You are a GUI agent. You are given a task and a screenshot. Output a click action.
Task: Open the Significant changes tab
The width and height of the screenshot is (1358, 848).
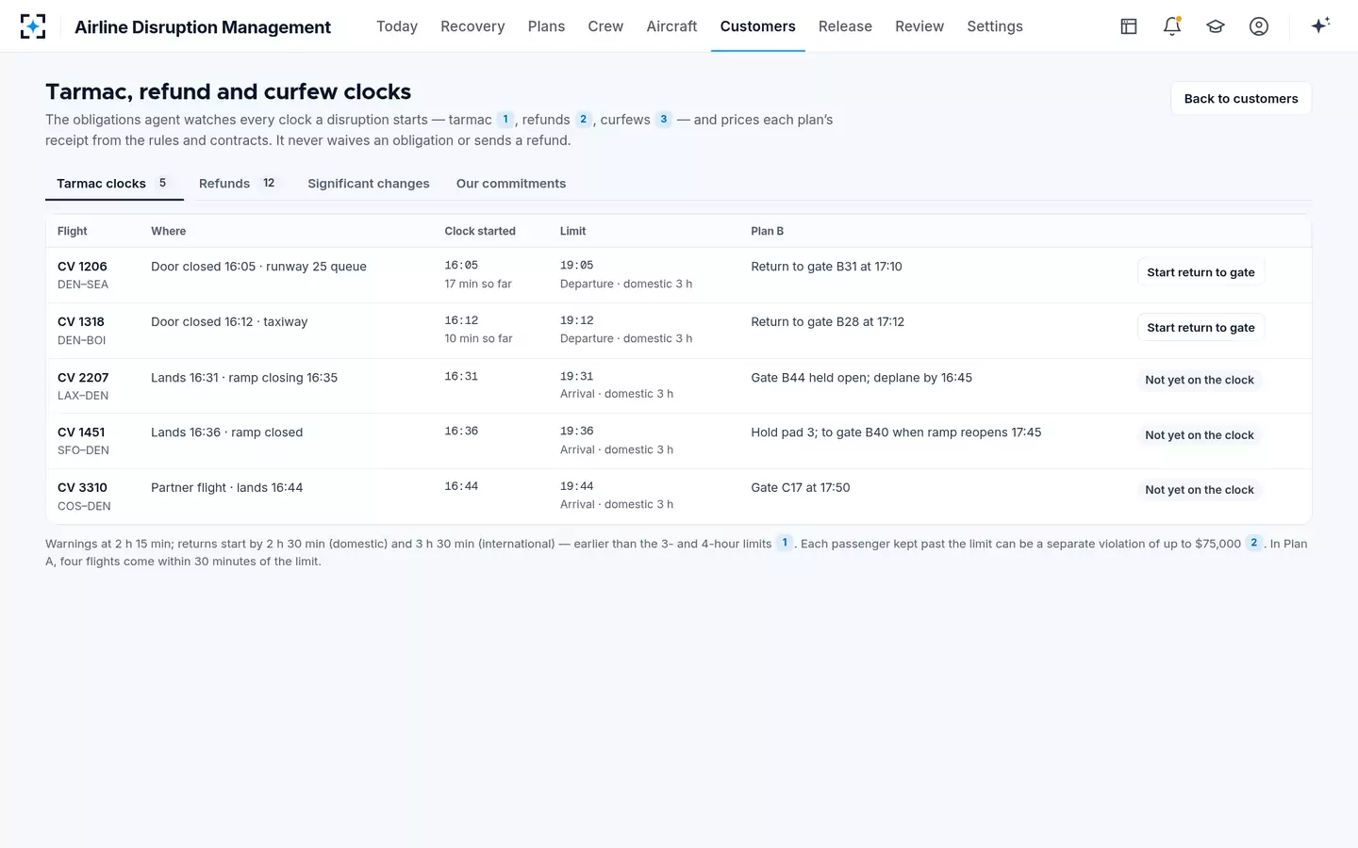369,184
